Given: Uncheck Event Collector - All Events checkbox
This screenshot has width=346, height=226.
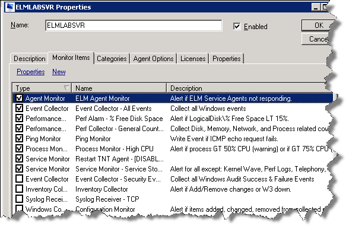Looking at the screenshot, I should pos(19,109).
